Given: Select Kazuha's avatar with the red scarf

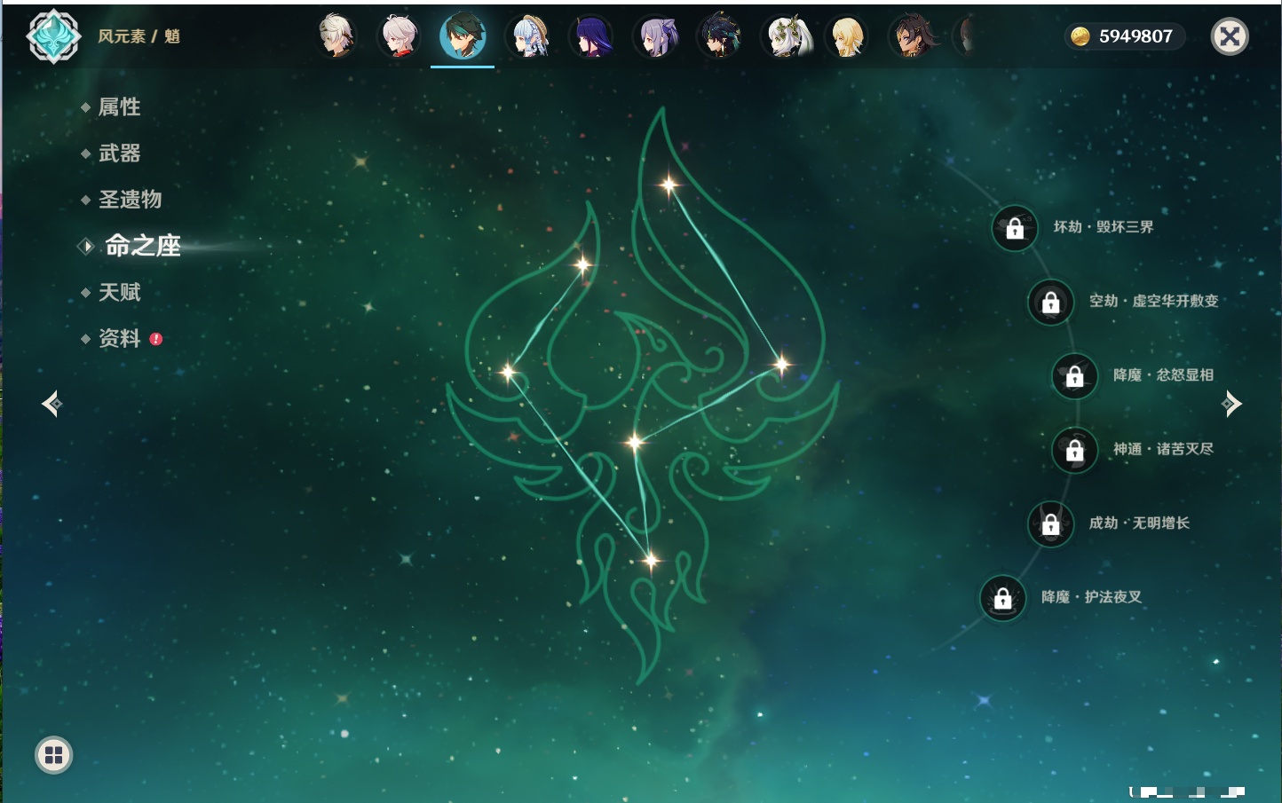Looking at the screenshot, I should (x=400, y=36).
